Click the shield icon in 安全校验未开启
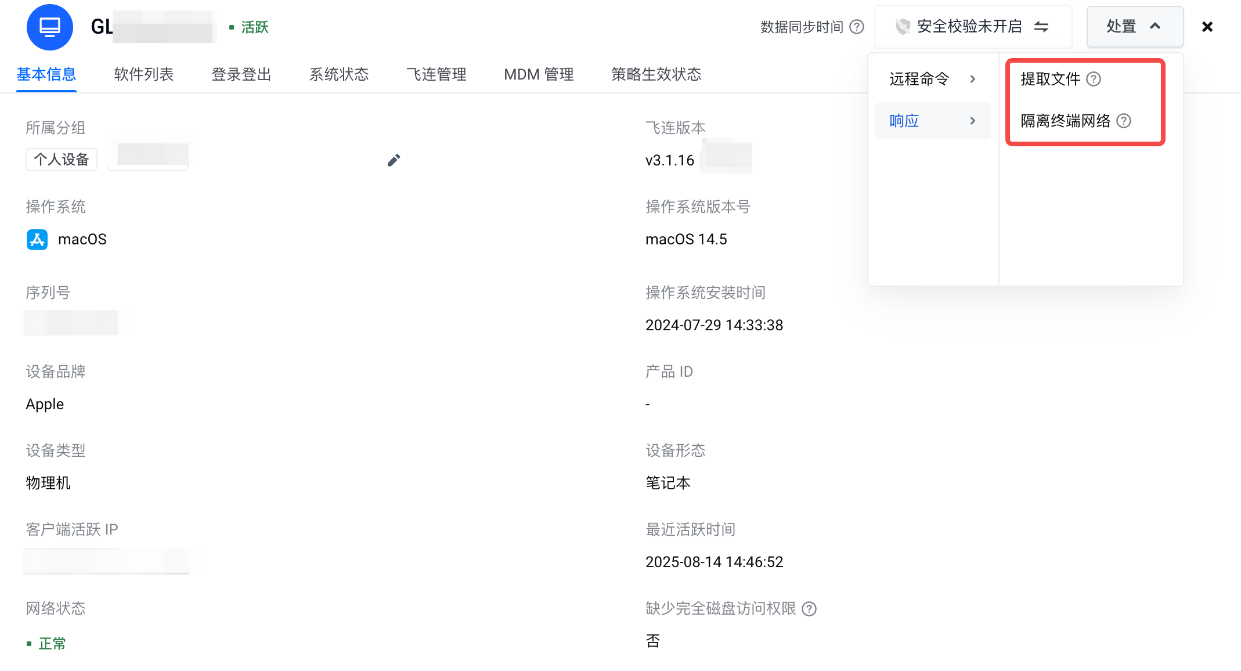 (x=903, y=27)
